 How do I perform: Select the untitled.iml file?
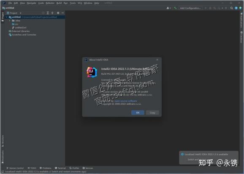point(19,28)
